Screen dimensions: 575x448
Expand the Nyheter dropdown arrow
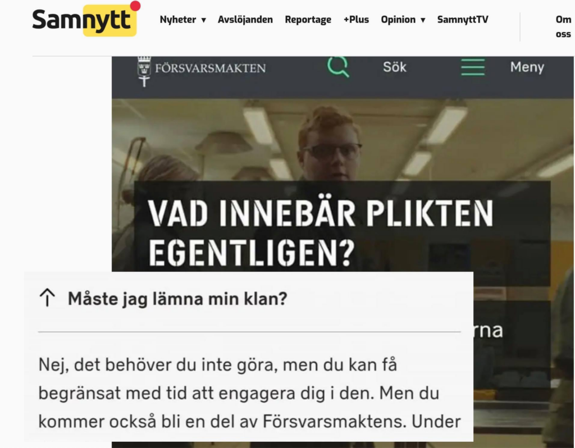pyautogui.click(x=204, y=20)
